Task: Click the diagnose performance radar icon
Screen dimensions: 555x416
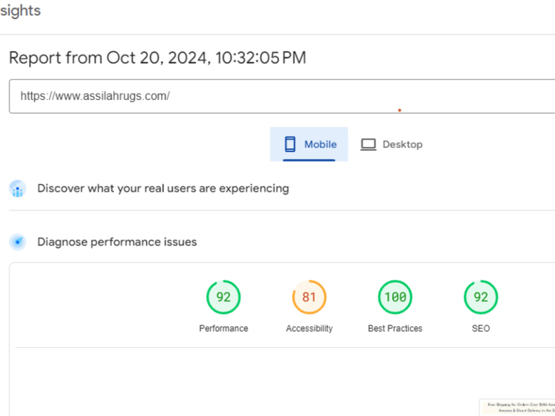Action: tap(17, 242)
